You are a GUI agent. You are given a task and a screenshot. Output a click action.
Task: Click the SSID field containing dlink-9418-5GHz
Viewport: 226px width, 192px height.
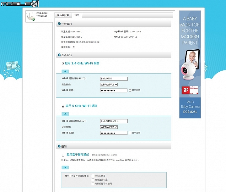pyautogui.click(x=114, y=121)
